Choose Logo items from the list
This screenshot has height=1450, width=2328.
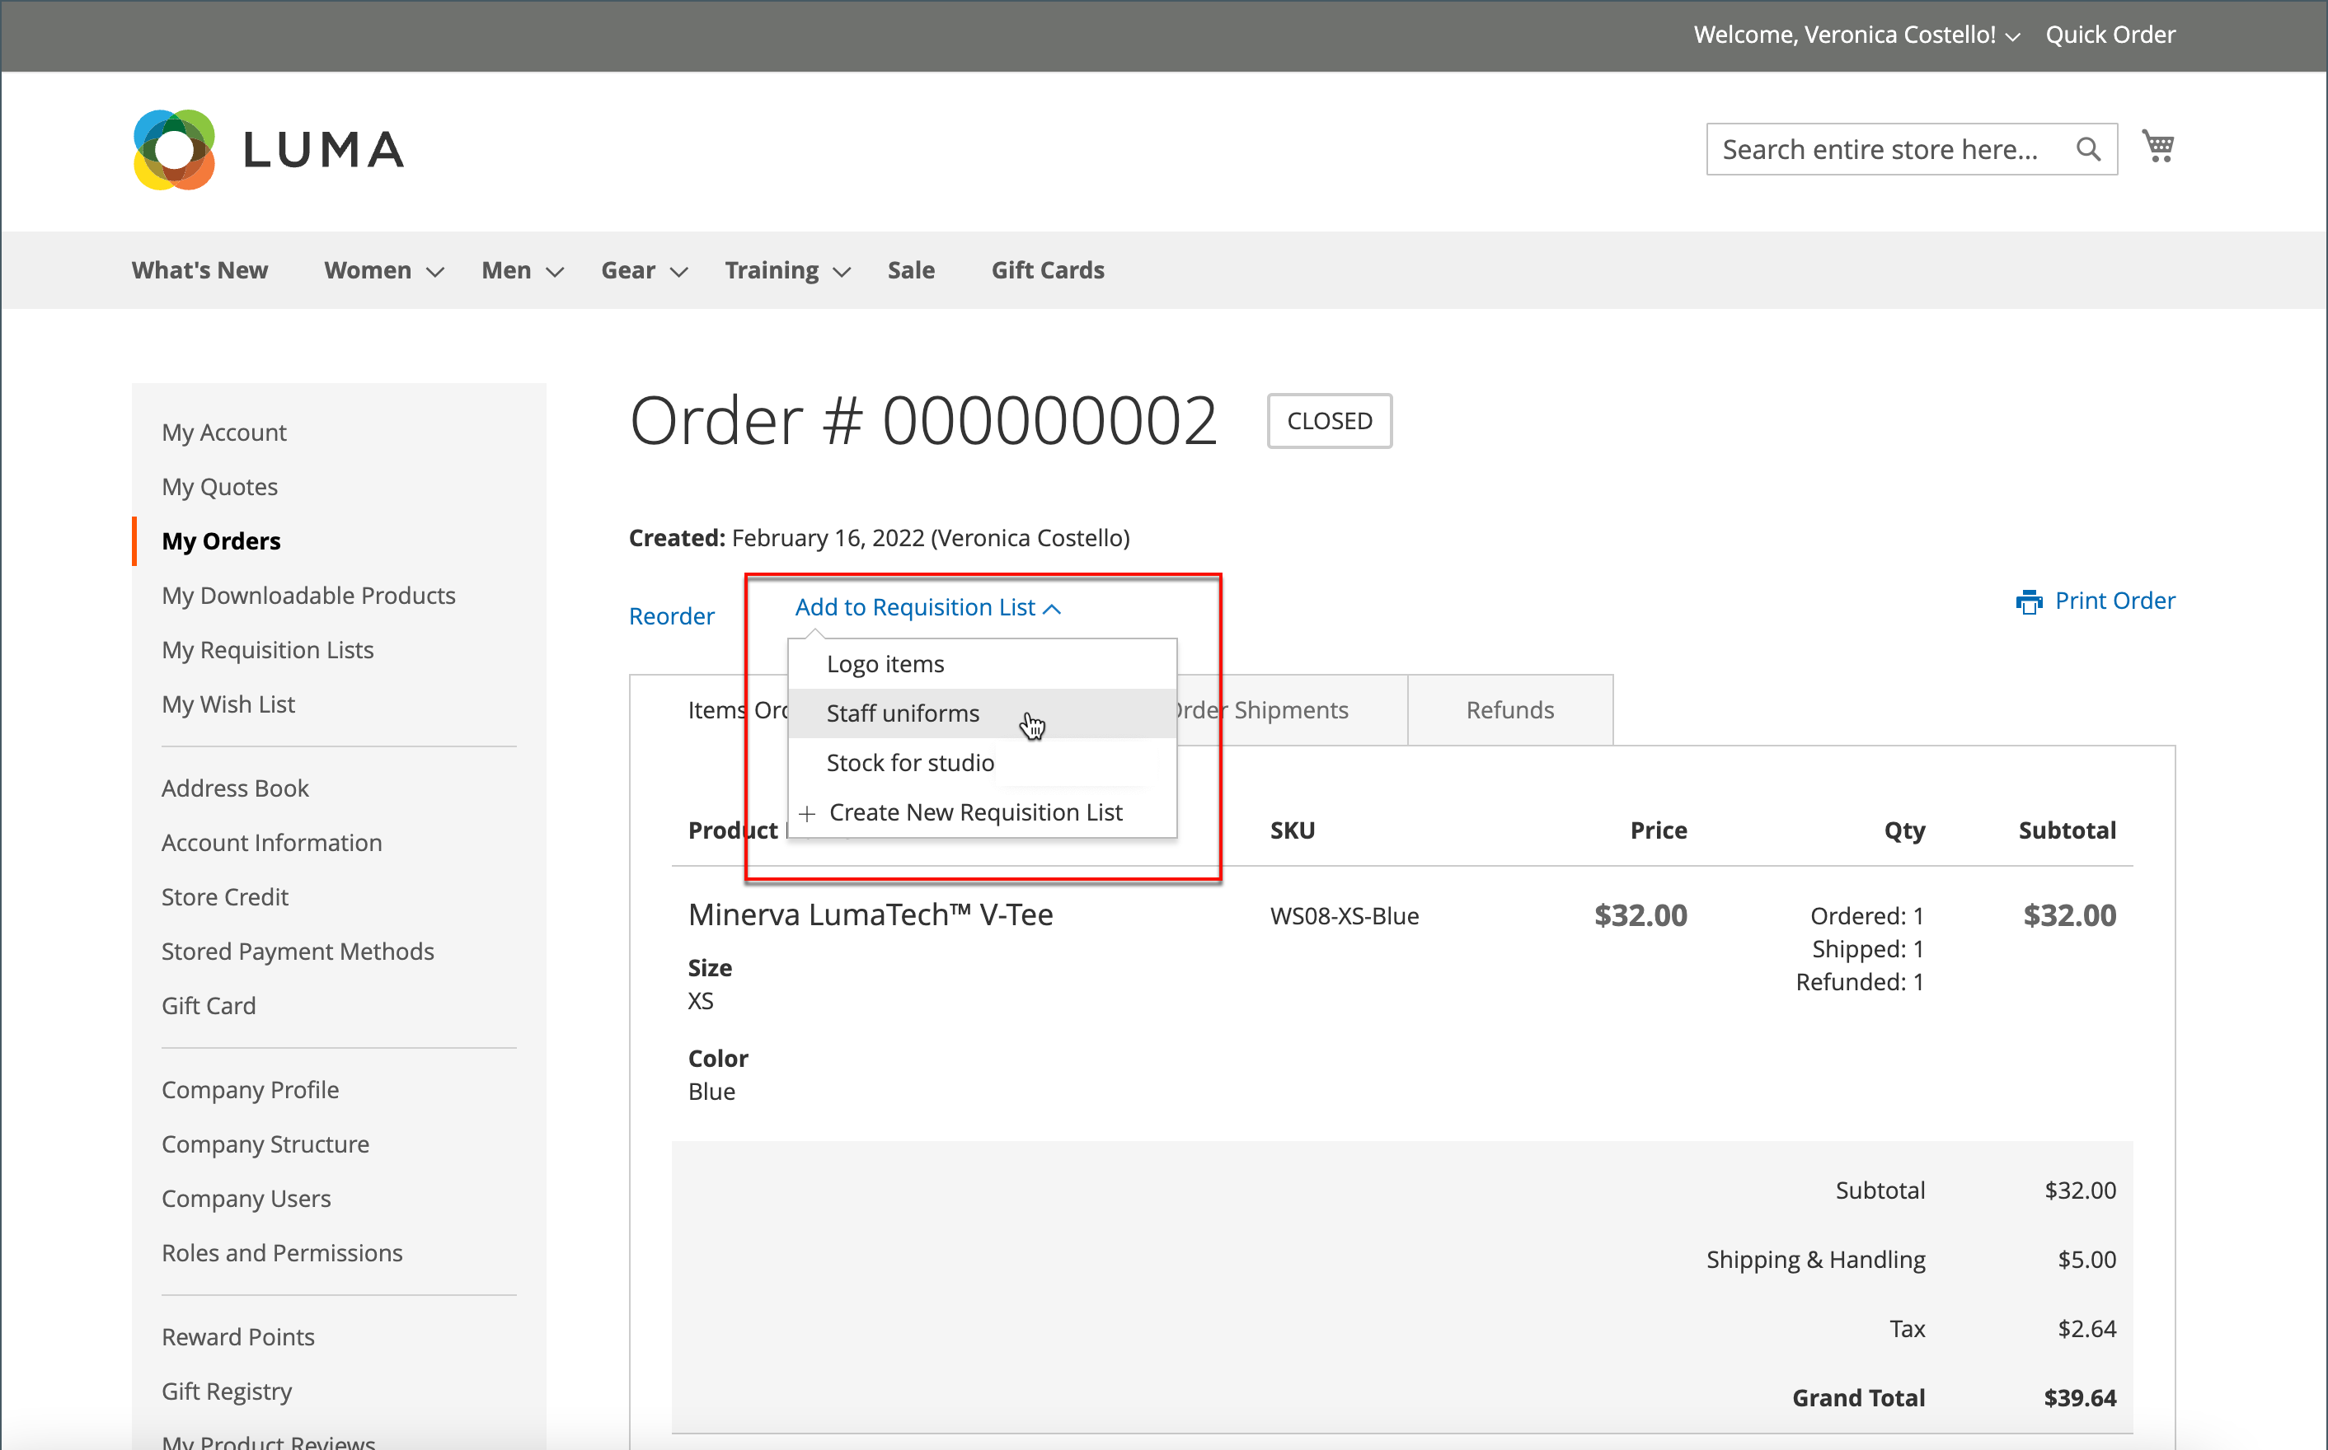pos(885,664)
